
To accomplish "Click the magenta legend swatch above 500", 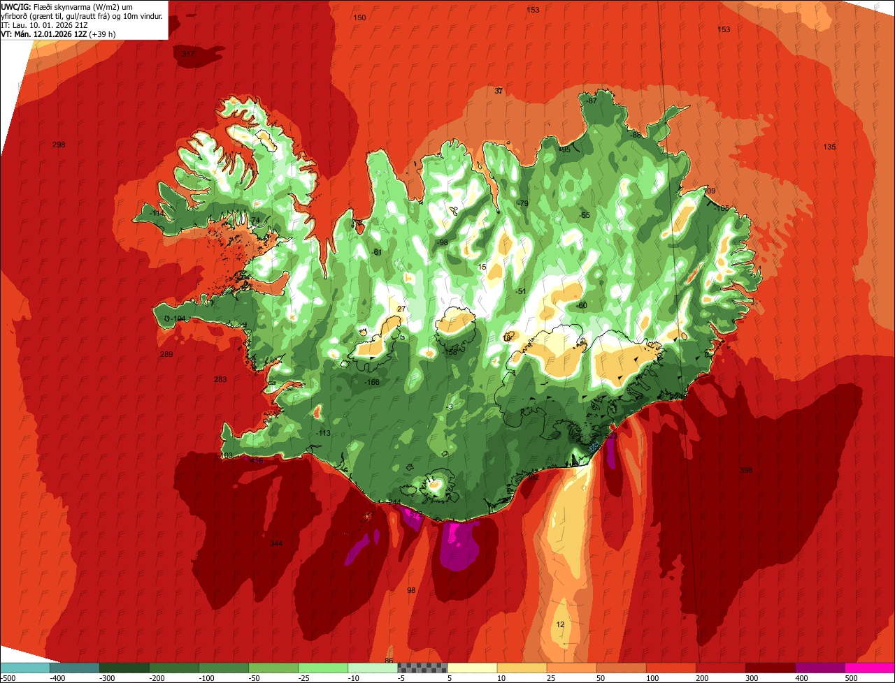I will (871, 667).
